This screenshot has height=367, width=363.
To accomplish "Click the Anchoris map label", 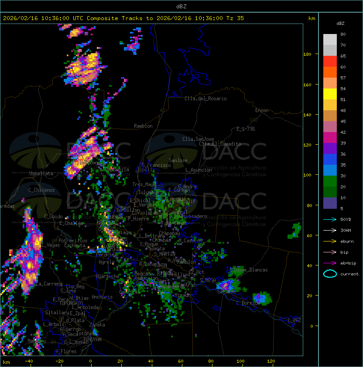I will click(102, 297).
